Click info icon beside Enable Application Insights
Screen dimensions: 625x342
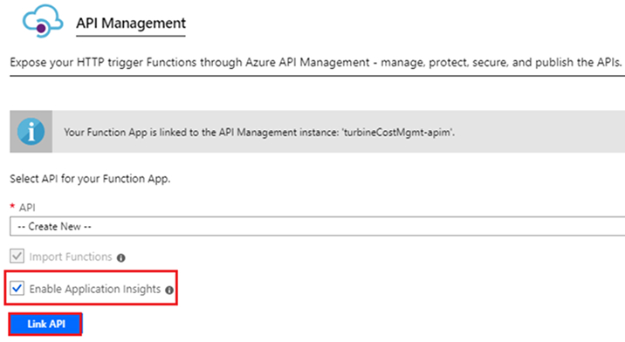point(169,291)
